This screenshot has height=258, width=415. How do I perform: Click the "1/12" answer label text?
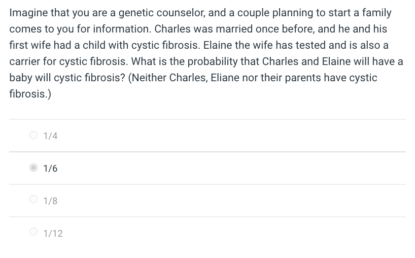pos(53,234)
